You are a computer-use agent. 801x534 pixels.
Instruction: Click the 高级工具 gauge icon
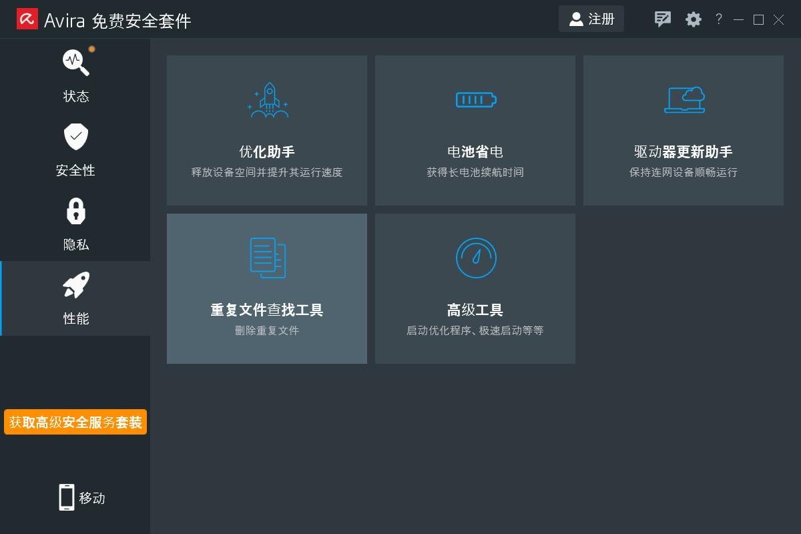point(475,257)
